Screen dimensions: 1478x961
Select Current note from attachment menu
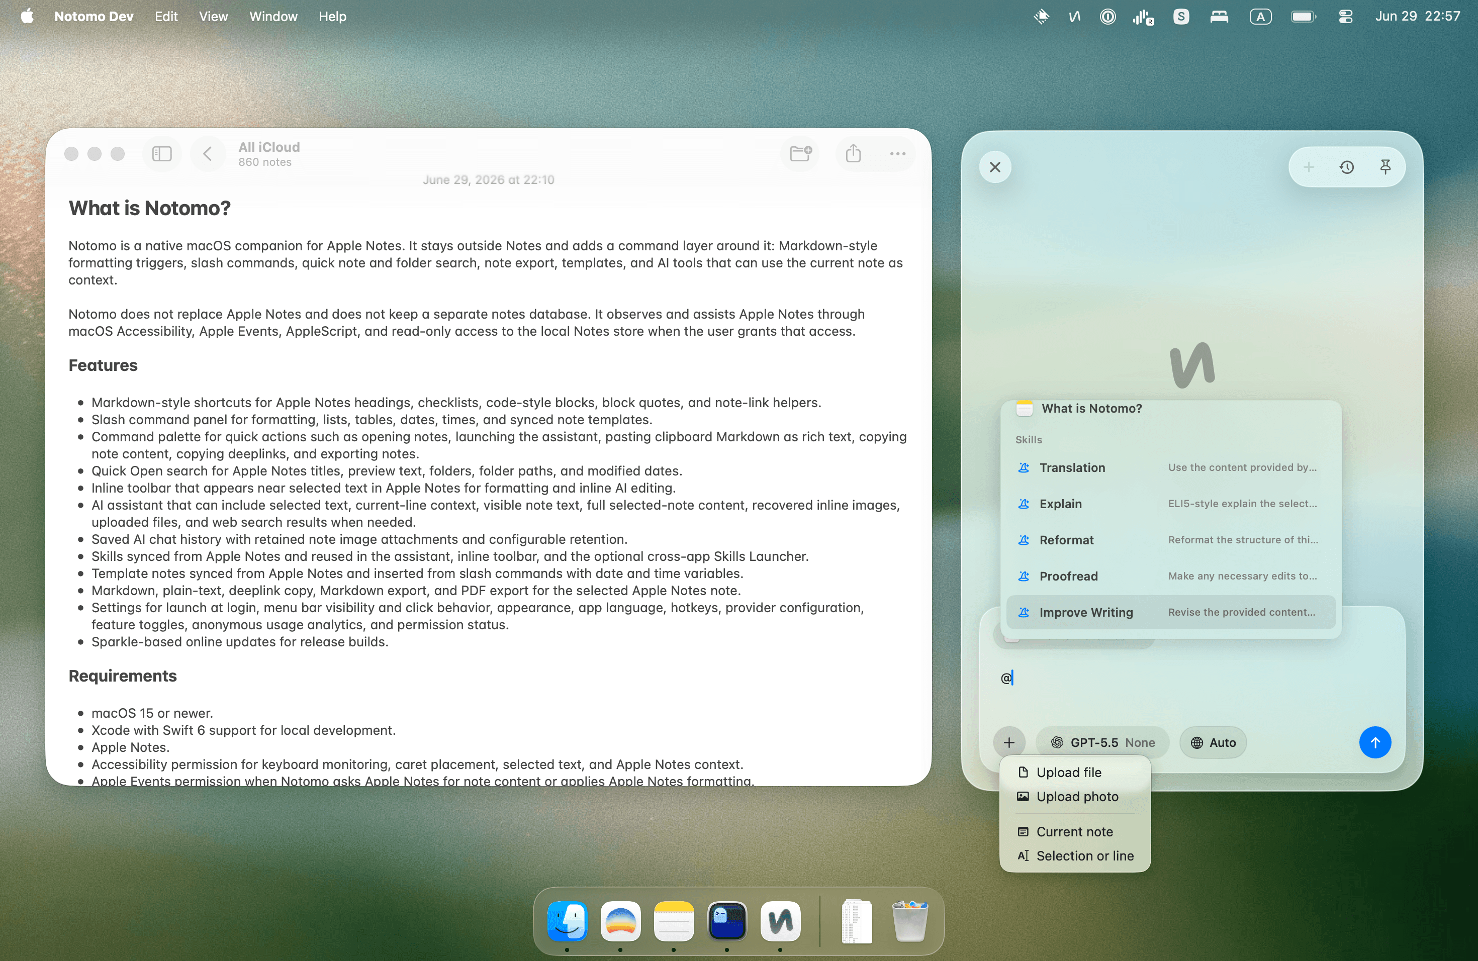[1075, 832]
